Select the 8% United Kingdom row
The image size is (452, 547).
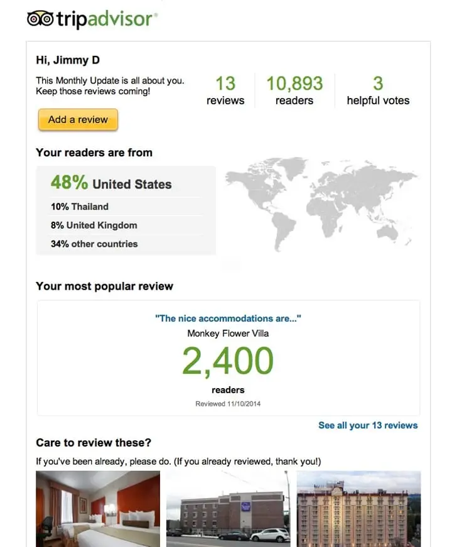pyautogui.click(x=93, y=225)
